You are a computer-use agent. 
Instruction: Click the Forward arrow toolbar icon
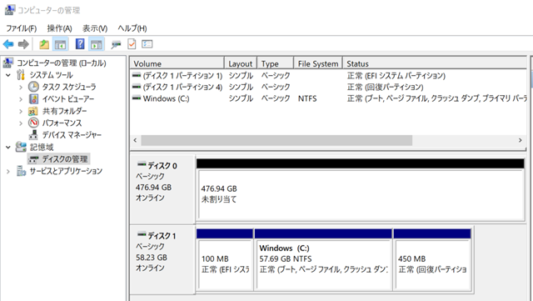pyautogui.click(x=23, y=44)
